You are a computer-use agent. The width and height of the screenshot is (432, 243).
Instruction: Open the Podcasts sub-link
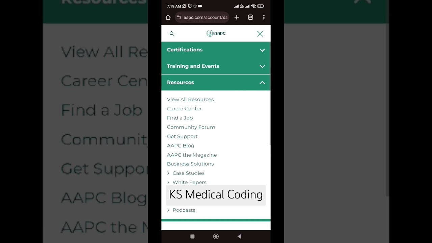coord(184,210)
